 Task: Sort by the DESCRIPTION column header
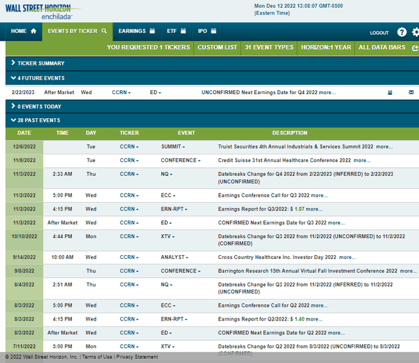[289, 133]
